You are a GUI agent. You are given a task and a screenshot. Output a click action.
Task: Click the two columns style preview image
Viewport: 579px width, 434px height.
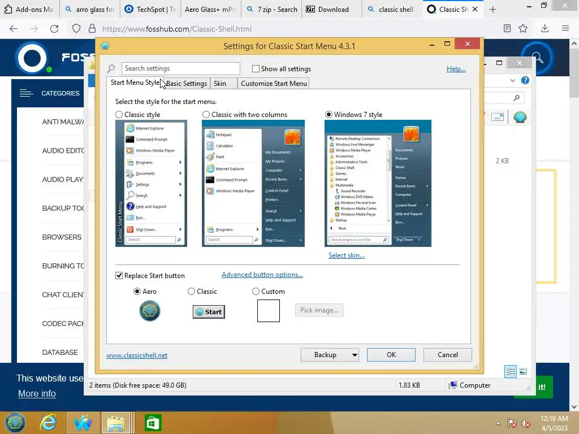pyautogui.click(x=253, y=184)
